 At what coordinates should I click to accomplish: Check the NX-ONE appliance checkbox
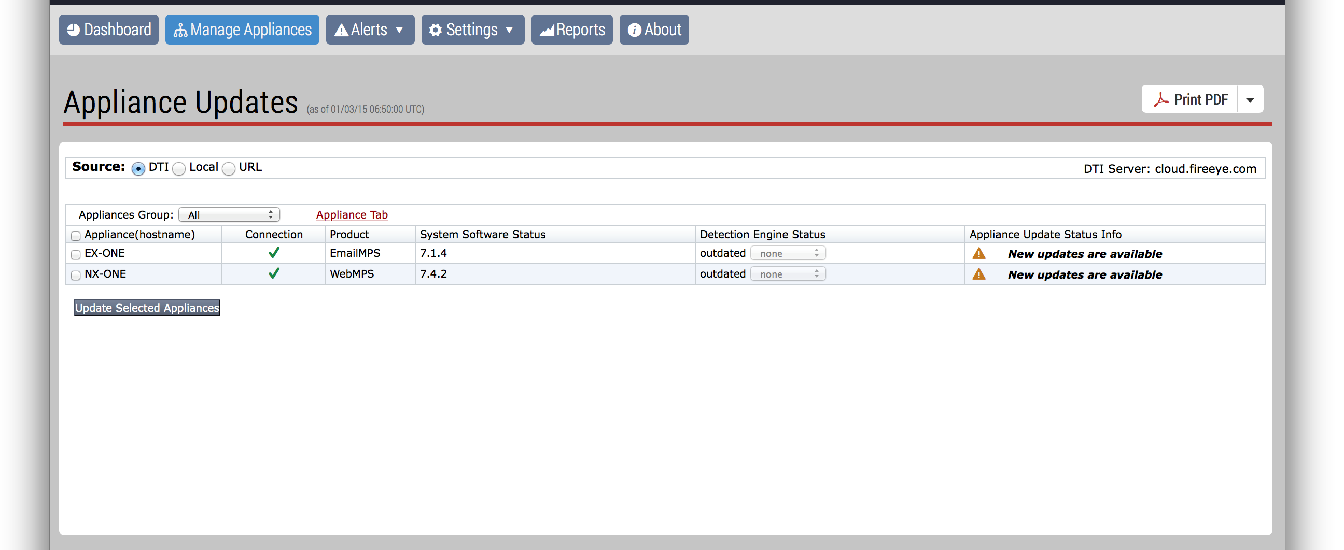point(76,276)
